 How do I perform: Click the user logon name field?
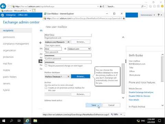(53, 49)
